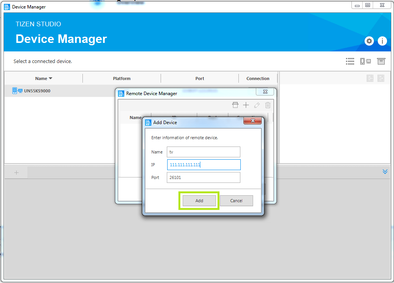Click the plus icon in Remote Device Manager
The width and height of the screenshot is (394, 283).
(246, 105)
